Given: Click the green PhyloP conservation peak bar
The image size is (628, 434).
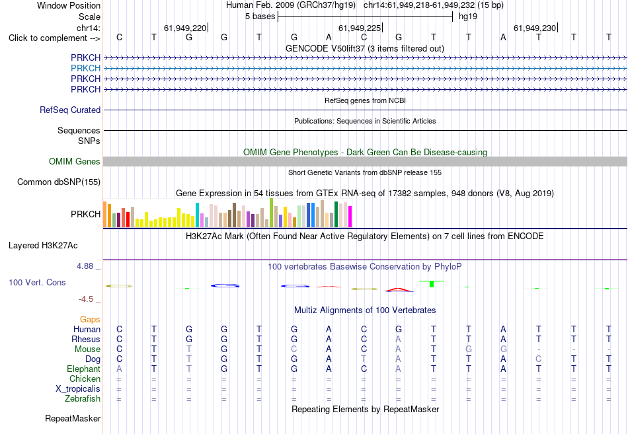Looking at the screenshot, I should [432, 284].
